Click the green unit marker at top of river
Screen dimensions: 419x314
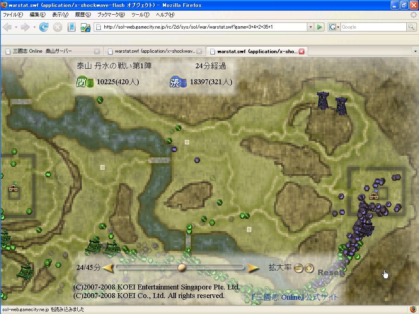(x=100, y=100)
